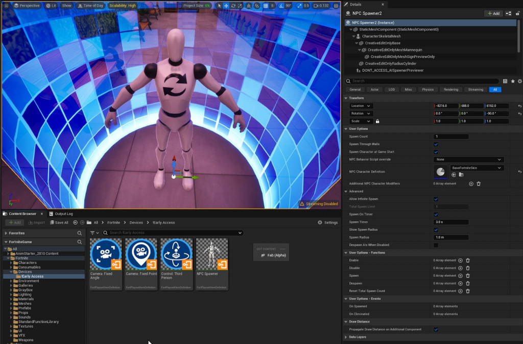Add array element to Reset Total Spawn Count
Viewport: 523px width, 344px height.
click(460, 291)
